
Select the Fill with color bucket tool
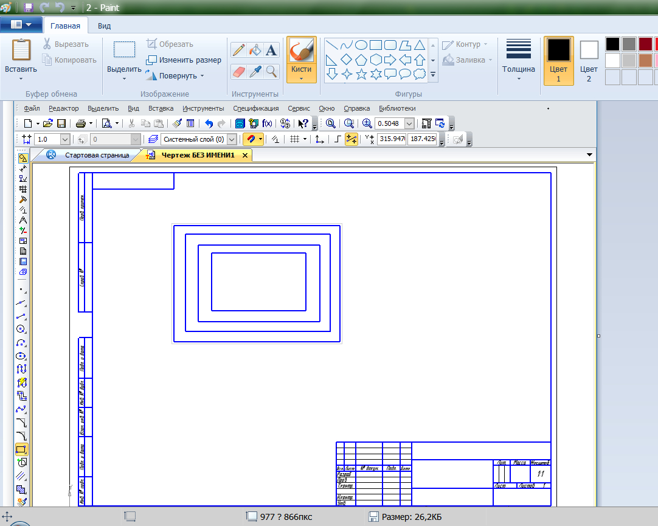coord(255,50)
